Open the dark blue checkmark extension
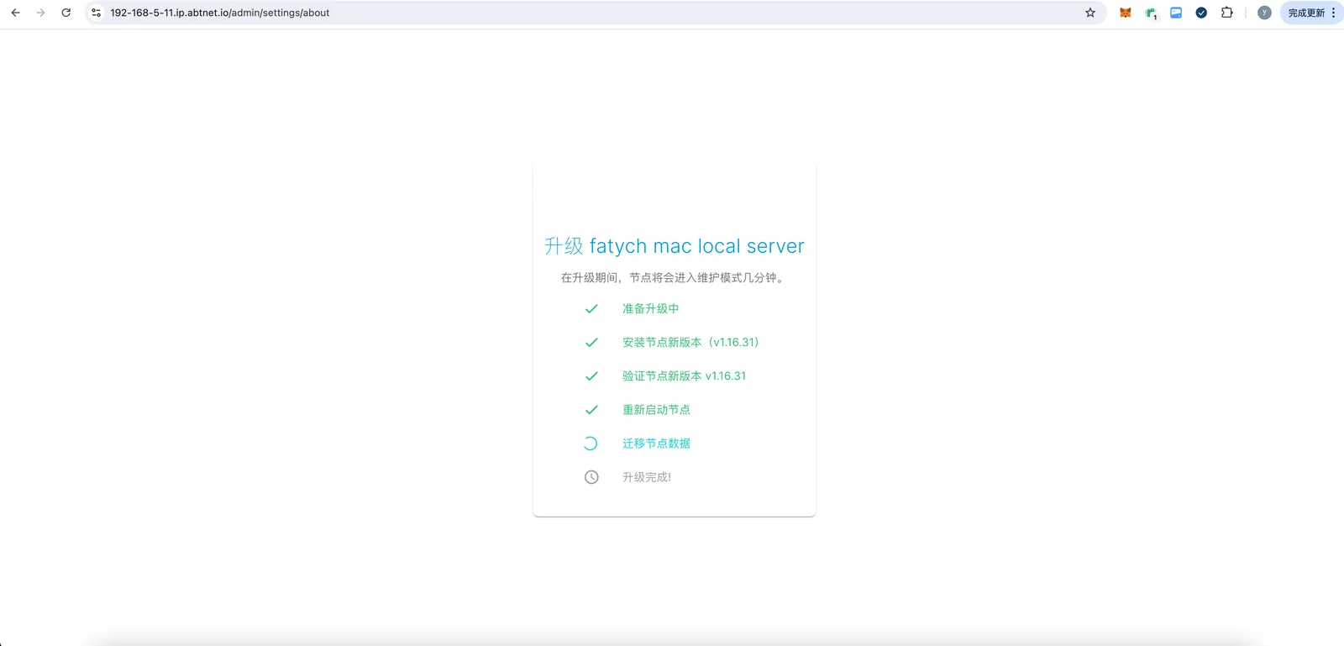Viewport: 1344px width, 646px height. (1201, 13)
